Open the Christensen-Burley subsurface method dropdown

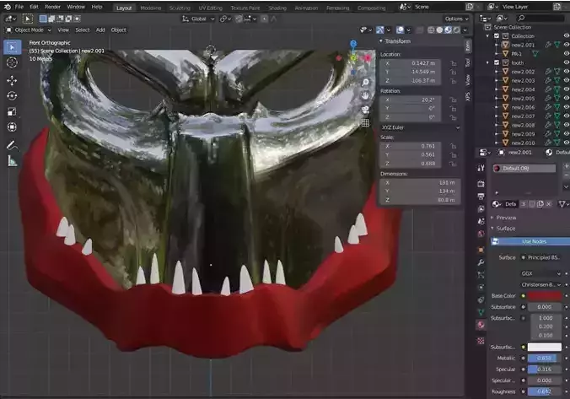tap(541, 285)
